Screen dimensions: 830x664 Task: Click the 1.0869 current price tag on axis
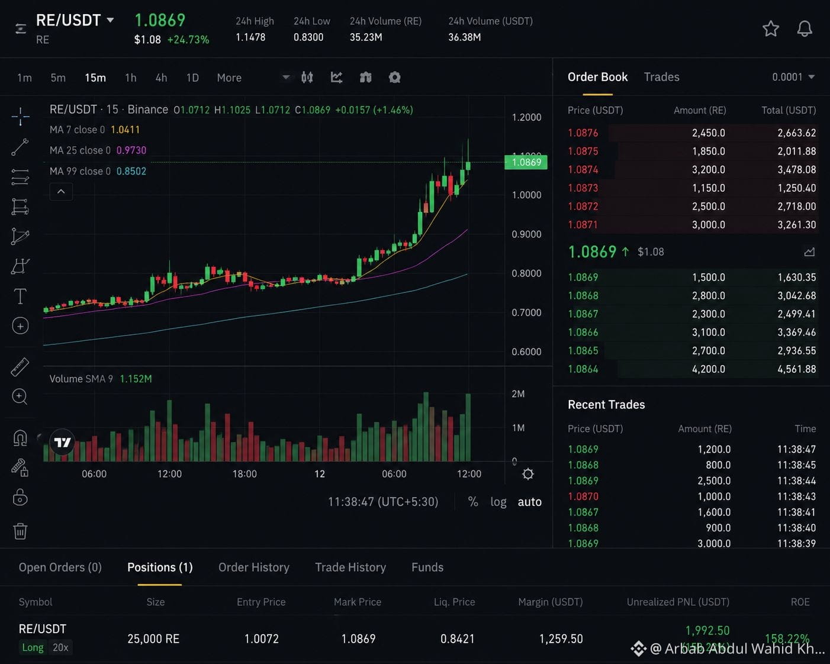[526, 162]
